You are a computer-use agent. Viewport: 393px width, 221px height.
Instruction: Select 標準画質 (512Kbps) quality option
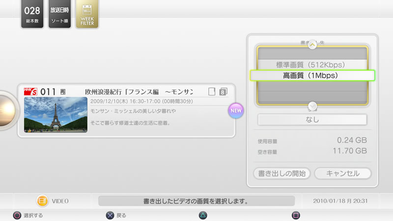coord(312,64)
